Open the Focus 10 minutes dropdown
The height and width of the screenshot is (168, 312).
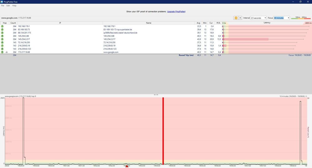(282, 18)
